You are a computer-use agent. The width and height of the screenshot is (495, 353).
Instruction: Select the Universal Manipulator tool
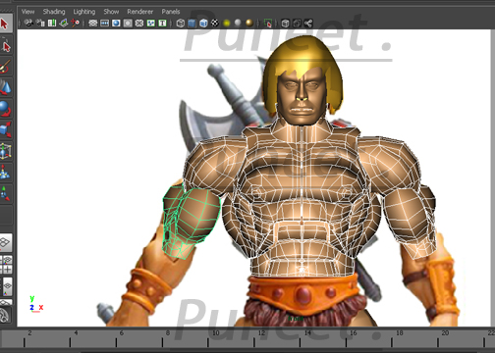(5, 151)
